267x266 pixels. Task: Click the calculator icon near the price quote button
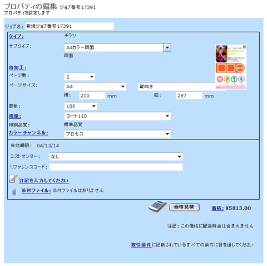pos(157,206)
